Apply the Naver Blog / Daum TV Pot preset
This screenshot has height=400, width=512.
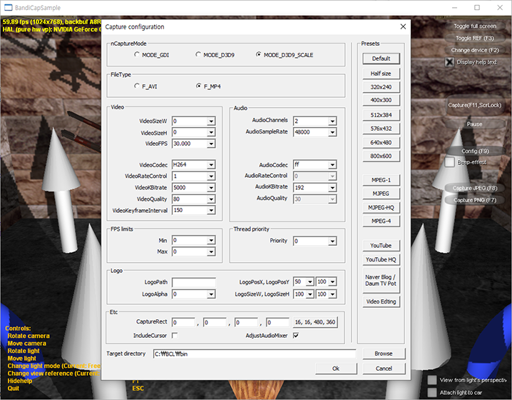coord(381,280)
